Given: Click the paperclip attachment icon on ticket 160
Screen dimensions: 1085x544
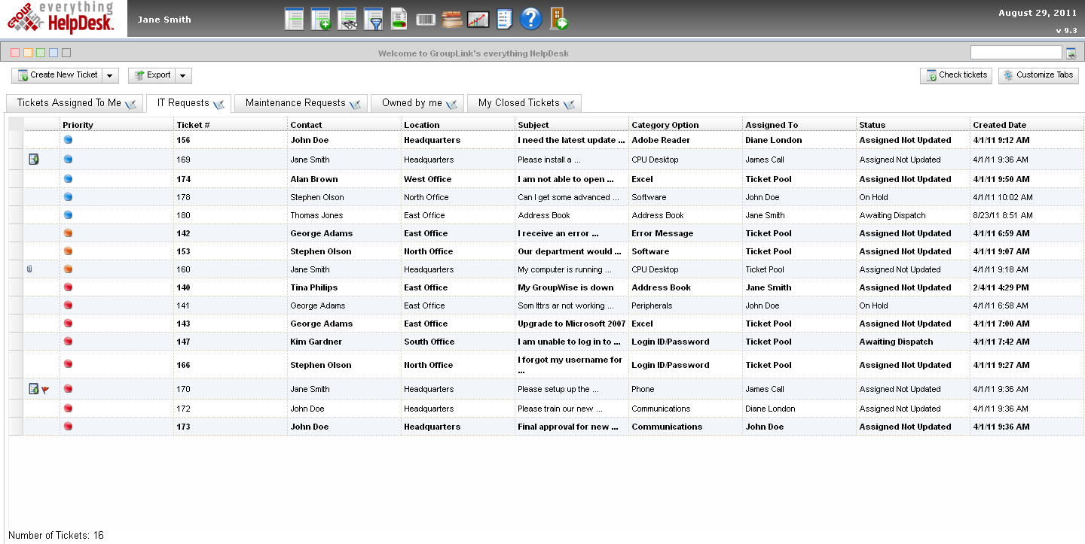Looking at the screenshot, I should click(29, 269).
